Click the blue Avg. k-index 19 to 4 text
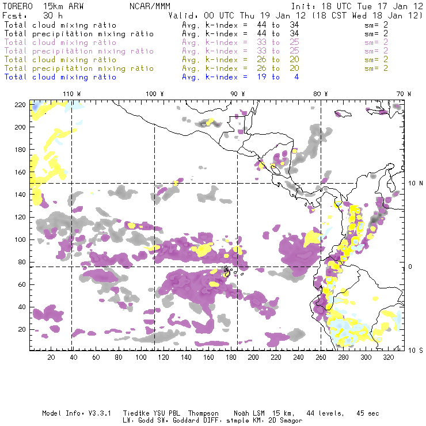This screenshot has width=426, height=426. tap(240, 77)
